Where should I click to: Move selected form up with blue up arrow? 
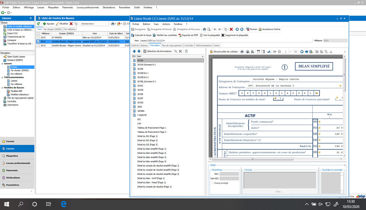(x=134, y=51)
